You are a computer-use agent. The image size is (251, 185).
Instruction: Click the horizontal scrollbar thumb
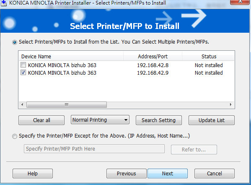[x=67, y=105]
